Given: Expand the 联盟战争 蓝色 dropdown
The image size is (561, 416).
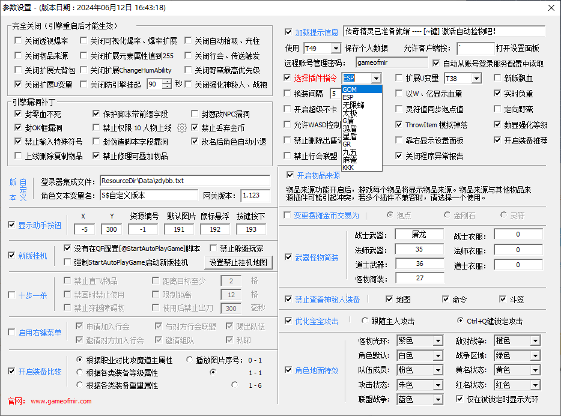Looking at the screenshot, I should 438,399.
